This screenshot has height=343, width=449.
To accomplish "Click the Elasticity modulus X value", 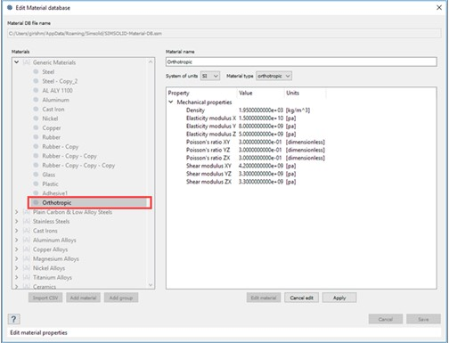I will pos(261,118).
